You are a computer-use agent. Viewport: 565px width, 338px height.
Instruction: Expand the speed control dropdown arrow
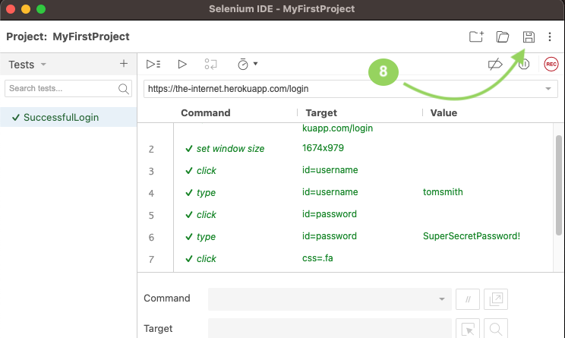point(255,64)
